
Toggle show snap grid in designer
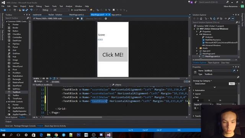coord(44,78)
